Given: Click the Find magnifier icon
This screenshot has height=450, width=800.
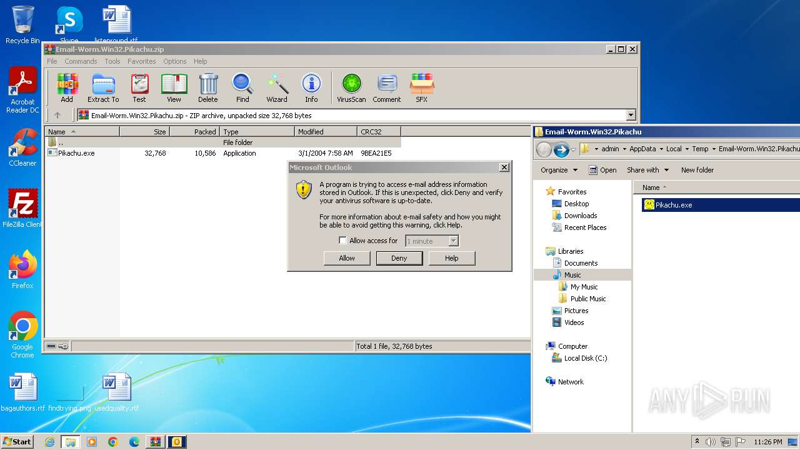Looking at the screenshot, I should pyautogui.click(x=242, y=88).
